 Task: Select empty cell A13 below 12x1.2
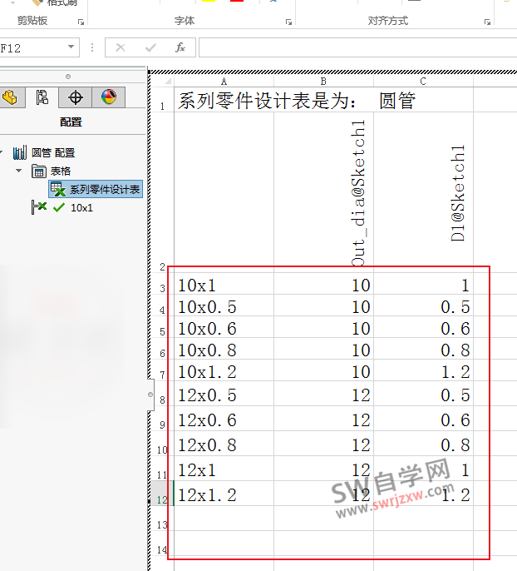(x=224, y=519)
